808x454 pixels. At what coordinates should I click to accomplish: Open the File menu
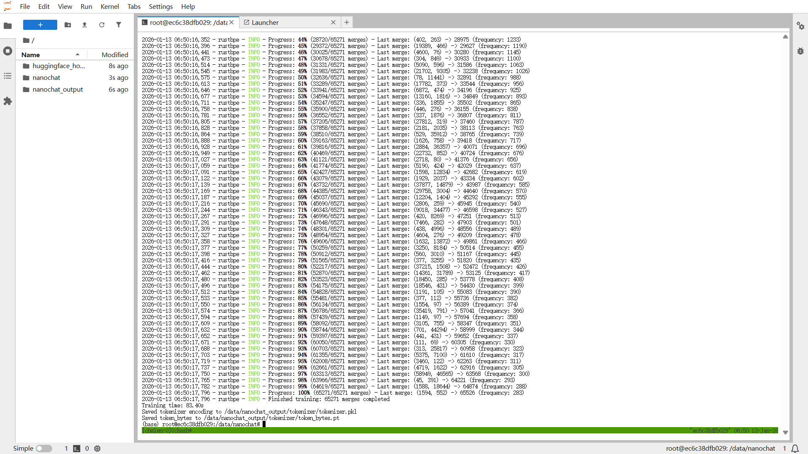(25, 6)
